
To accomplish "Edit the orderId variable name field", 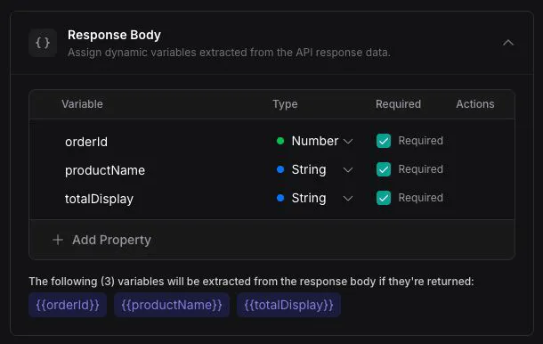I will click(x=86, y=142).
